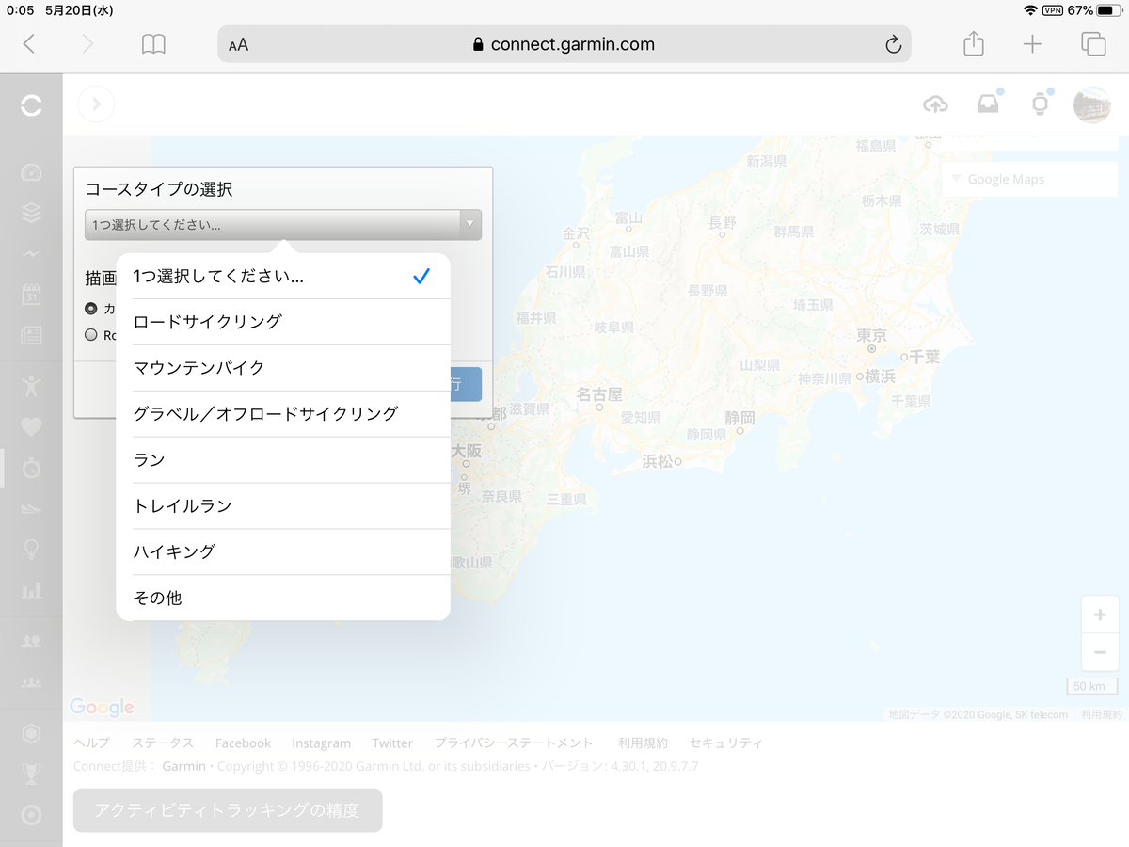Open the heart health icon in sidebar
Screen dimensions: 1129x847
31,427
